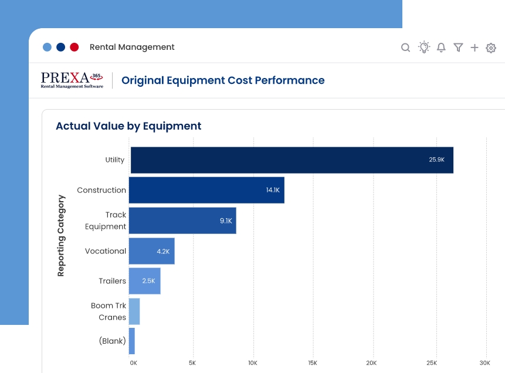Select the Boom Trk Cranes bar

134,311
